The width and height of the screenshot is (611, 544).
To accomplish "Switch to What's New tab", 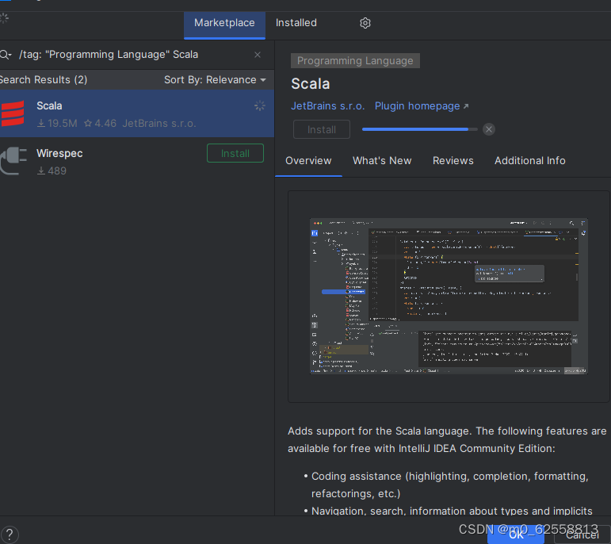I will coord(382,161).
